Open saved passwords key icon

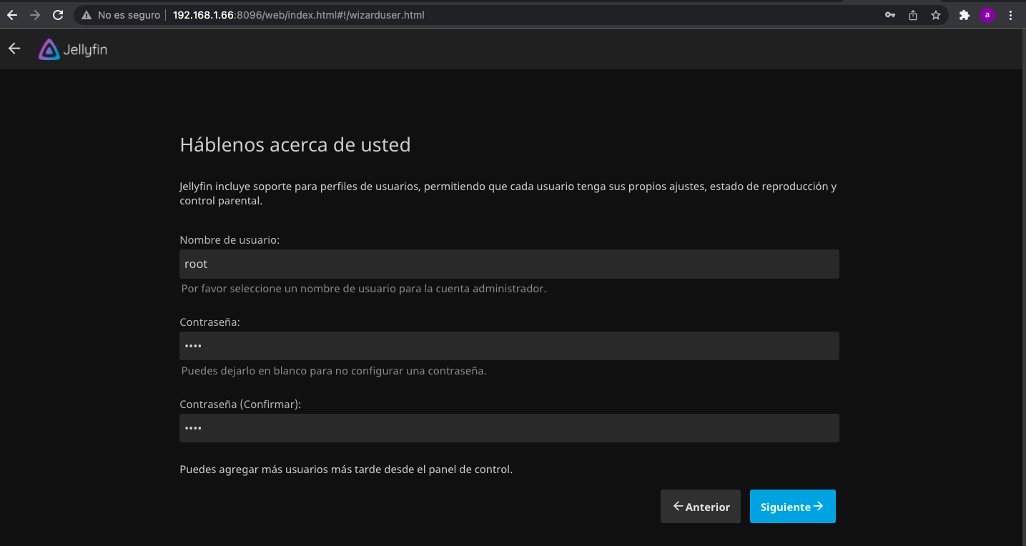click(x=890, y=14)
